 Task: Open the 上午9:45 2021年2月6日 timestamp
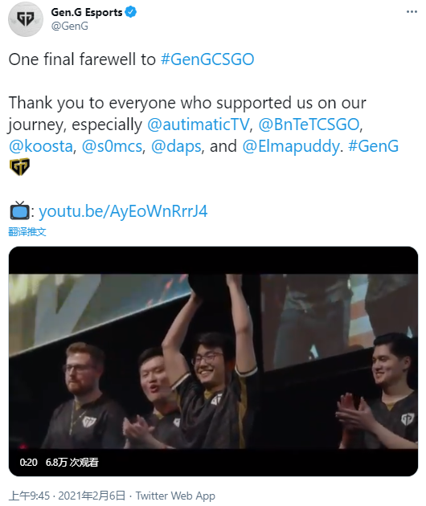tap(67, 496)
